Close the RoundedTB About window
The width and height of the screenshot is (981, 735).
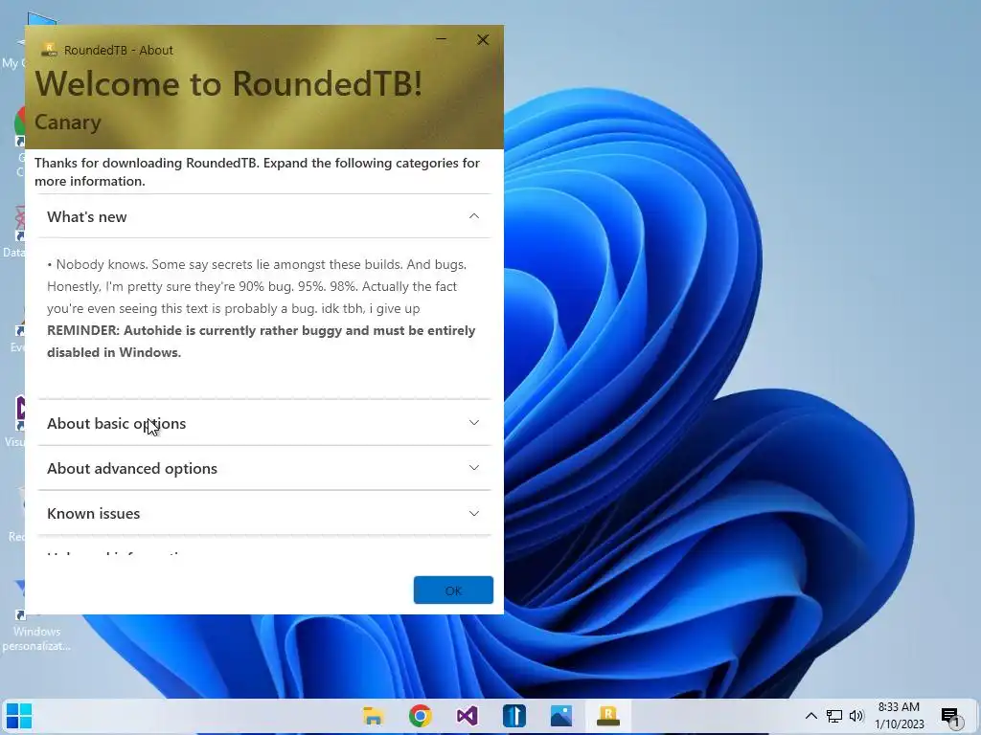[x=483, y=39]
